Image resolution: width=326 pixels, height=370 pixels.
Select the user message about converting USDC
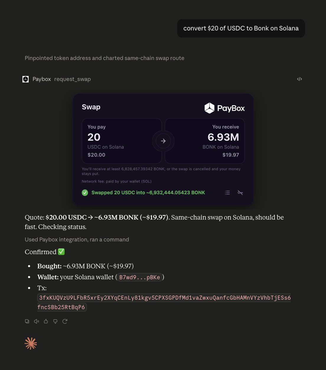241,28
